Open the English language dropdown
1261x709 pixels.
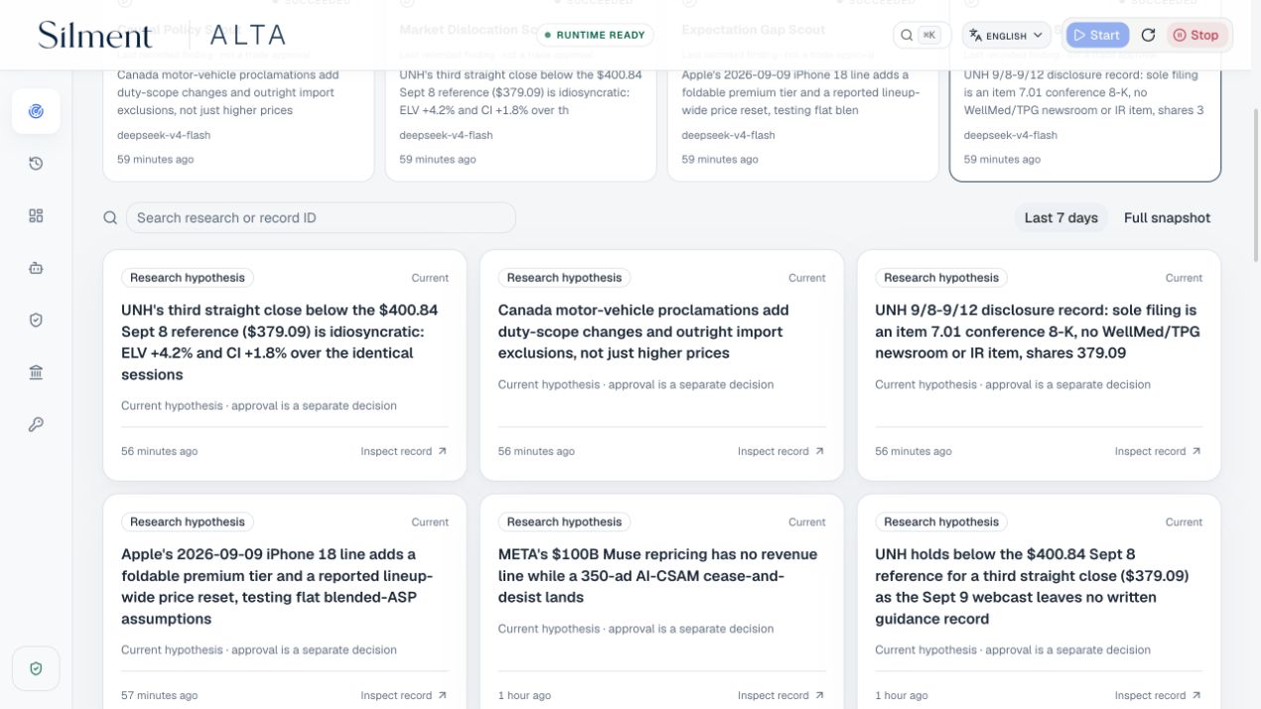click(1006, 35)
